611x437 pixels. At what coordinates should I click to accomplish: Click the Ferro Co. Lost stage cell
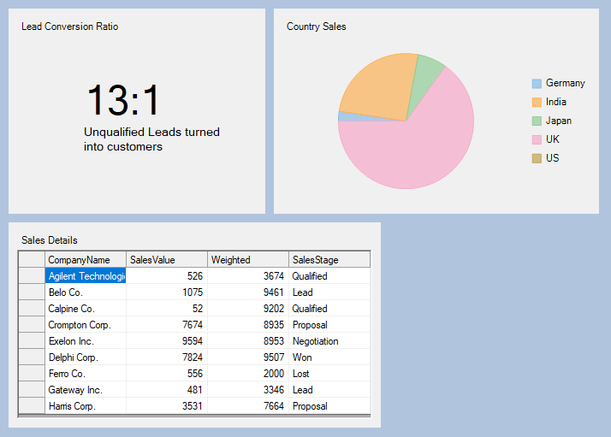click(329, 374)
